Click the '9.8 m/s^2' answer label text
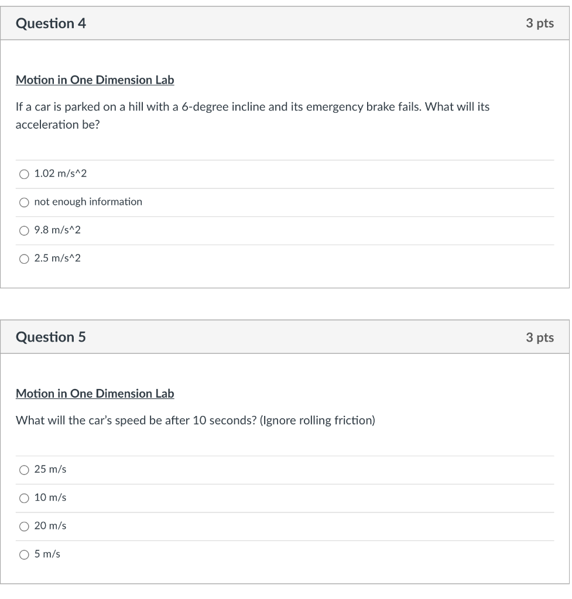This screenshot has width=572, height=599. pyautogui.click(x=57, y=230)
